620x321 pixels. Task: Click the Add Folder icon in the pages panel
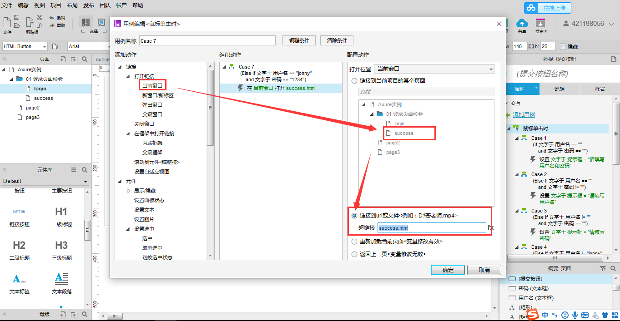pyautogui.click(x=74, y=59)
